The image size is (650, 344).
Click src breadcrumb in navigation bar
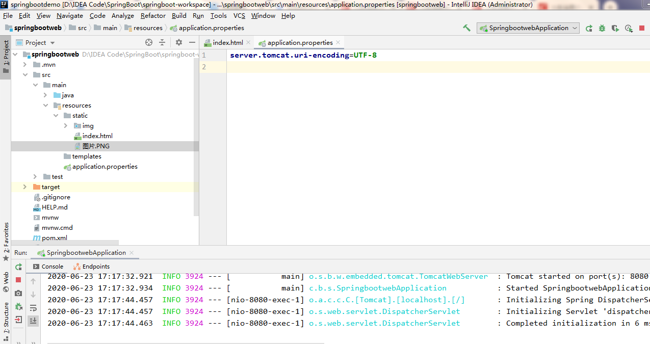click(77, 28)
